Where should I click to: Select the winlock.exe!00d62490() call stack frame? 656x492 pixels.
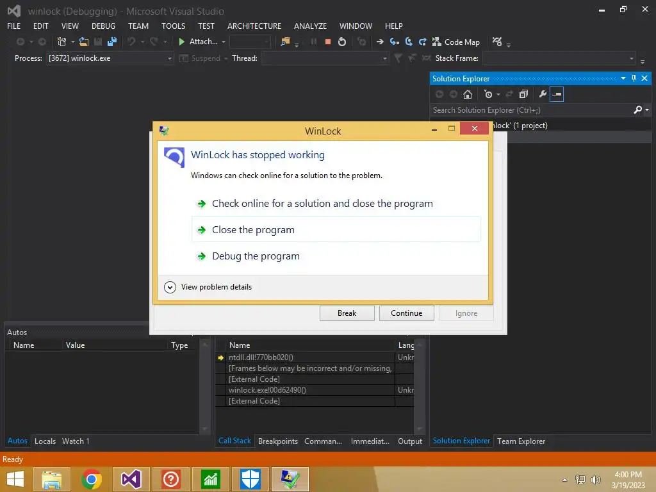(315, 390)
